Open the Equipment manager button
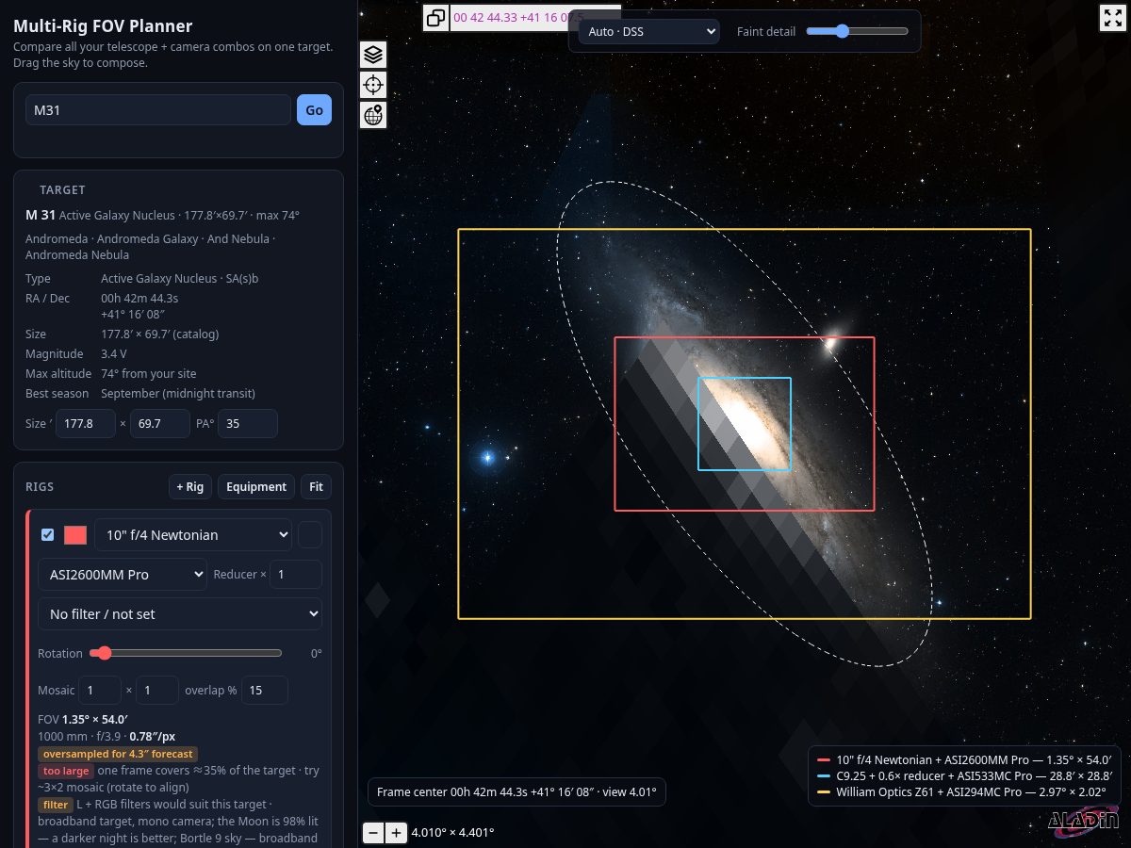1131x848 pixels. [x=256, y=487]
